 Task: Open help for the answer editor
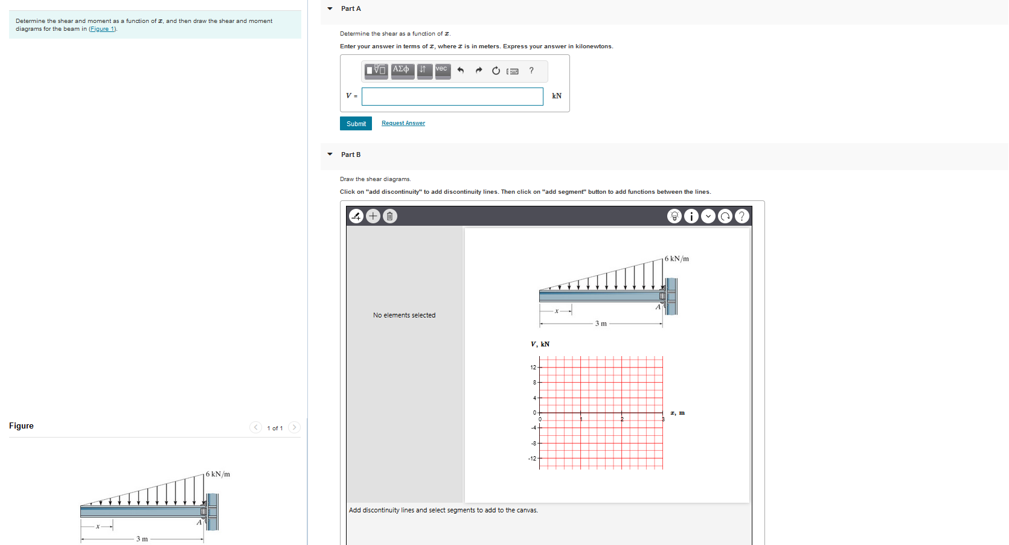pos(531,71)
